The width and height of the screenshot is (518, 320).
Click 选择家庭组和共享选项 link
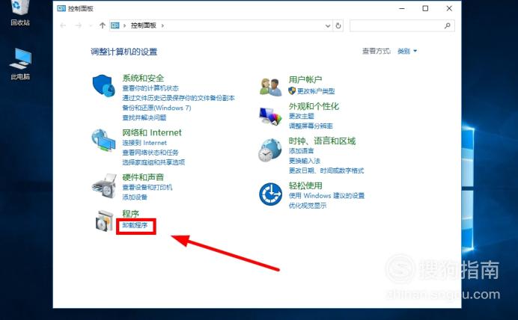(x=153, y=162)
